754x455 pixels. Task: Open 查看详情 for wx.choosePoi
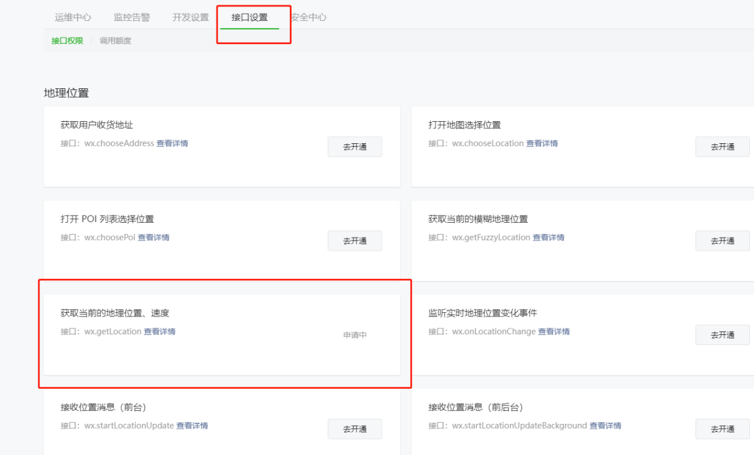point(153,237)
